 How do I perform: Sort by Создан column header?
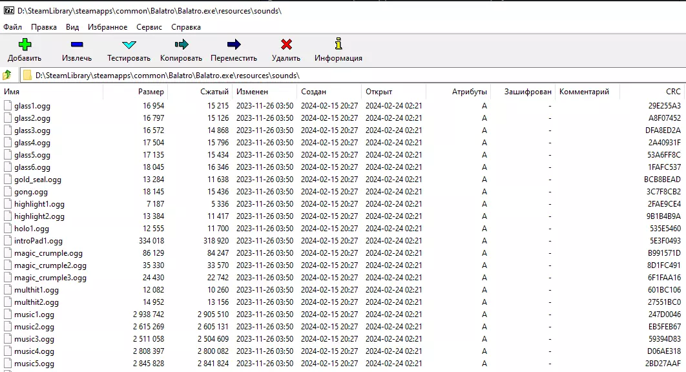click(329, 92)
